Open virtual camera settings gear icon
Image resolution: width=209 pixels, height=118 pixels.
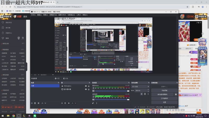pyautogui.click(x=176, y=94)
